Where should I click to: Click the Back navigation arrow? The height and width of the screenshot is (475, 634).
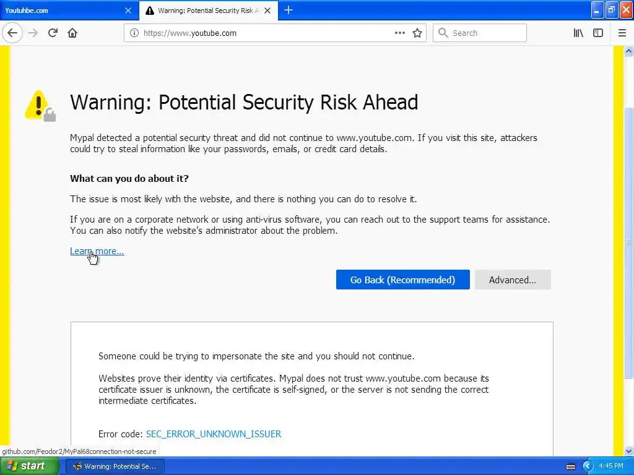click(x=12, y=33)
